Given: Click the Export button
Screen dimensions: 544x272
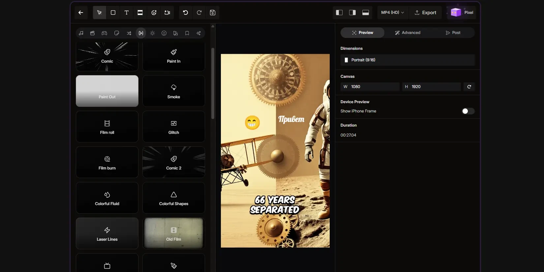Looking at the screenshot, I should tap(425, 13).
